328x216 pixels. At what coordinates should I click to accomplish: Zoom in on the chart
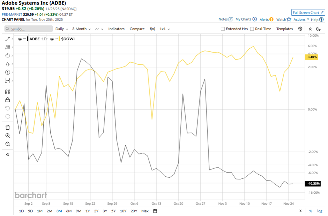(x=8, y=136)
